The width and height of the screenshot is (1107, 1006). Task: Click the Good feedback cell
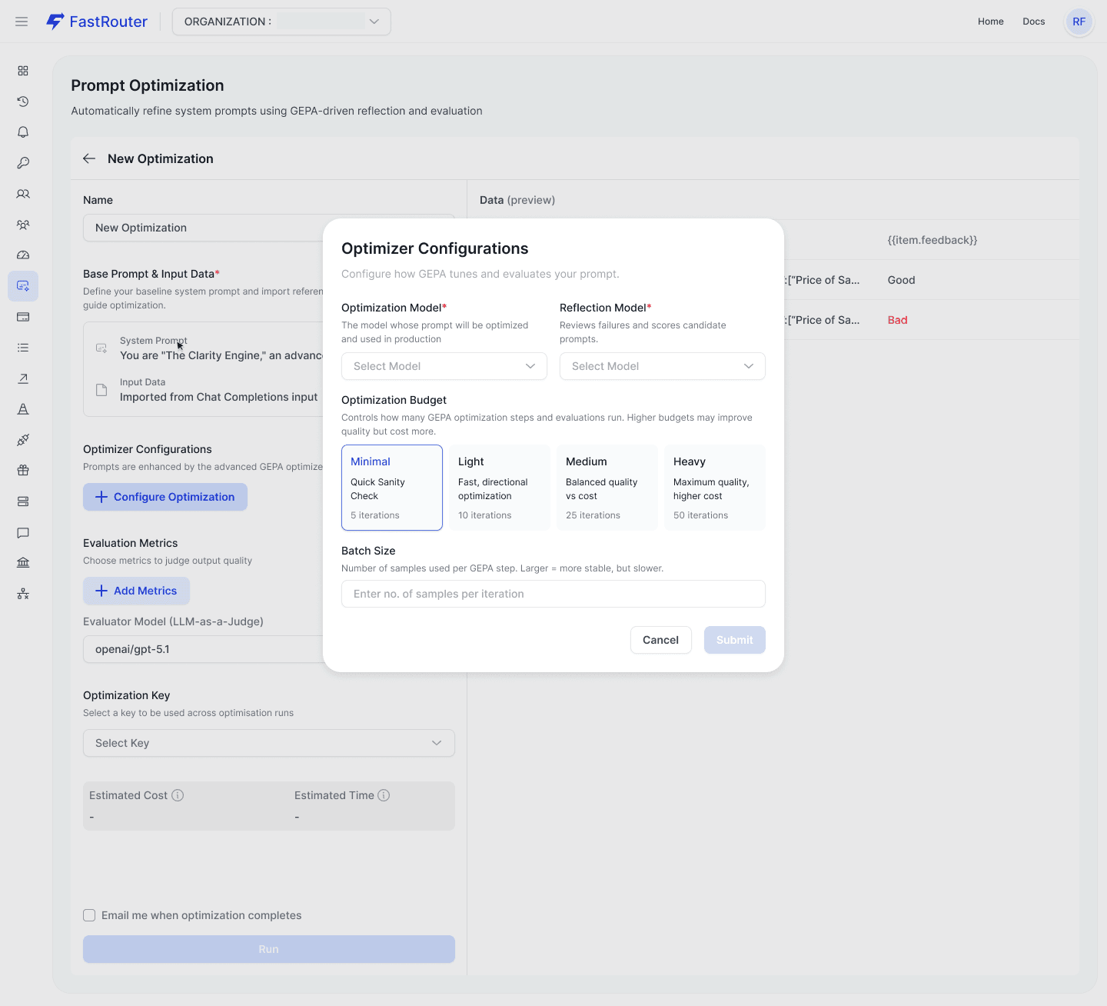(x=902, y=280)
